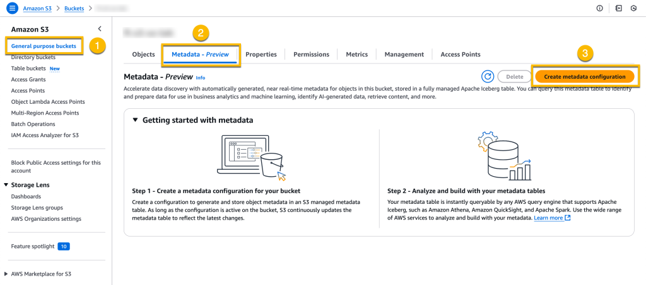This screenshot has height=285, width=646.
Task: View the Metrics tab
Action: 357,54
